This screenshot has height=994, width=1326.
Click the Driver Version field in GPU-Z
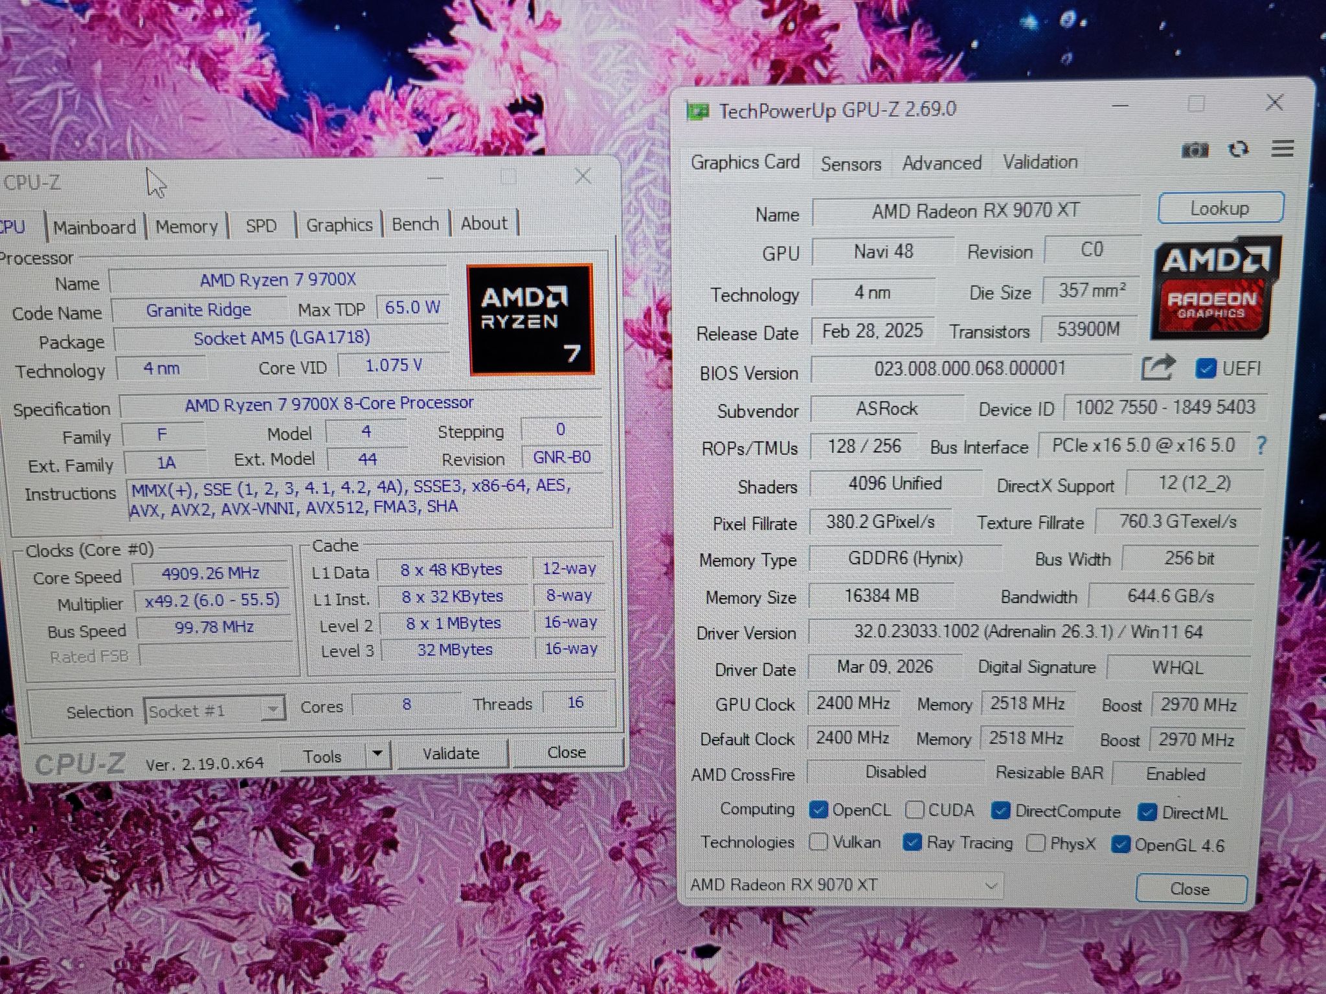click(1028, 631)
